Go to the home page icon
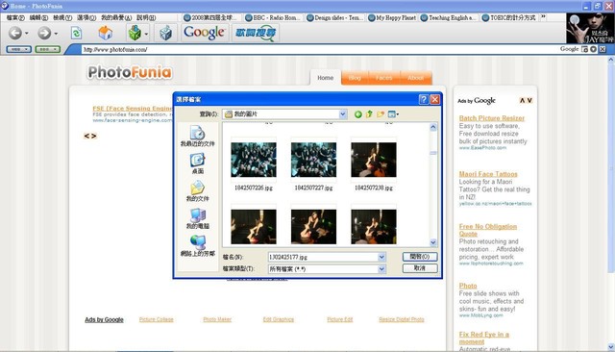The image size is (615, 352). [105, 33]
